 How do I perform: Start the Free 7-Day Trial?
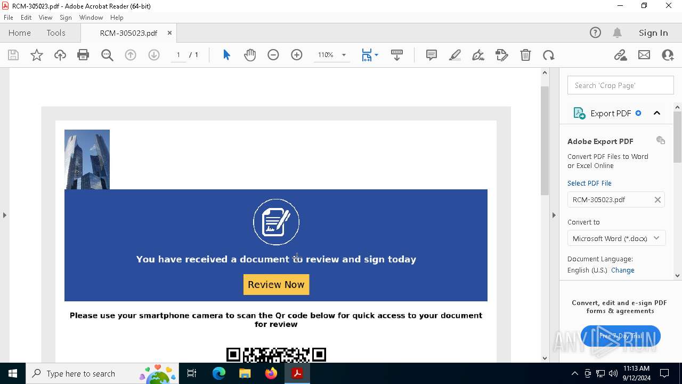click(621, 336)
